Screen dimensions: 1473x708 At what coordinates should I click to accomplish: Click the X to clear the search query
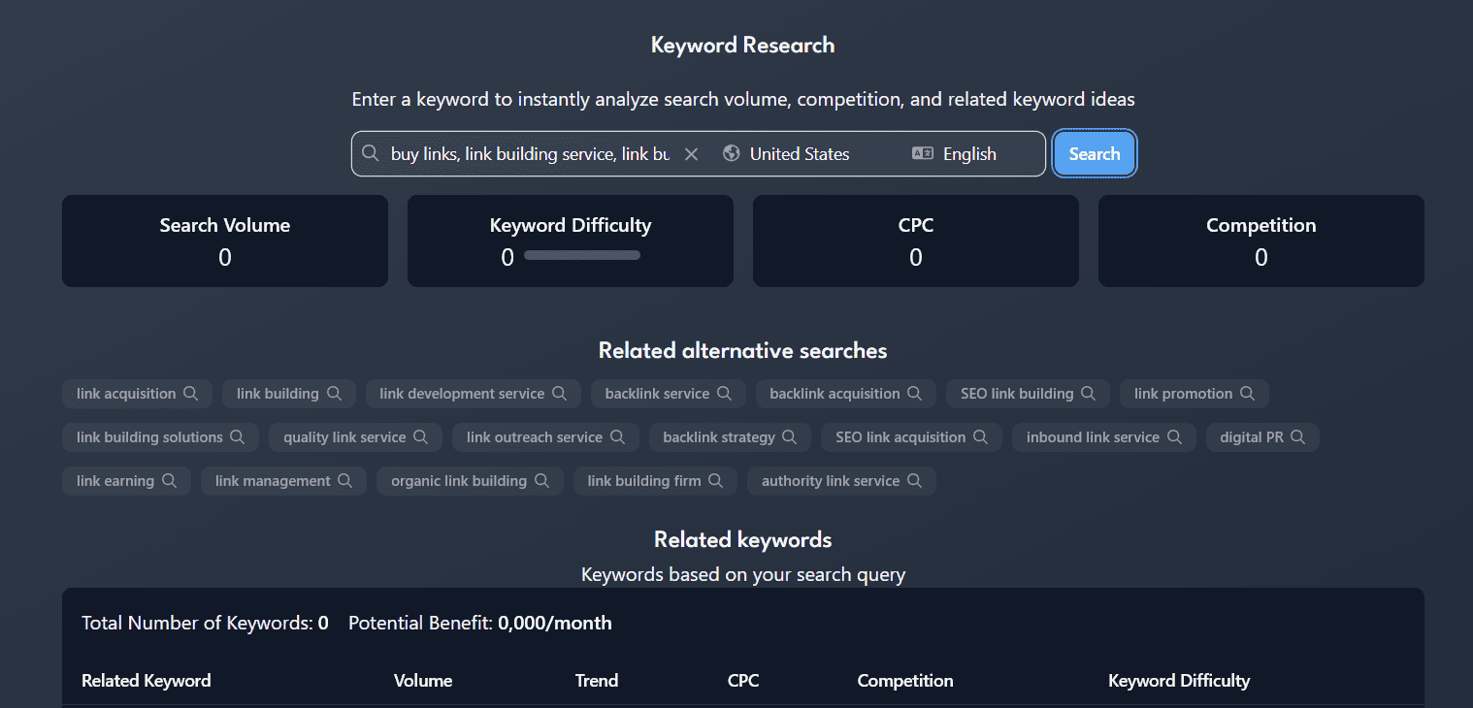coord(691,153)
